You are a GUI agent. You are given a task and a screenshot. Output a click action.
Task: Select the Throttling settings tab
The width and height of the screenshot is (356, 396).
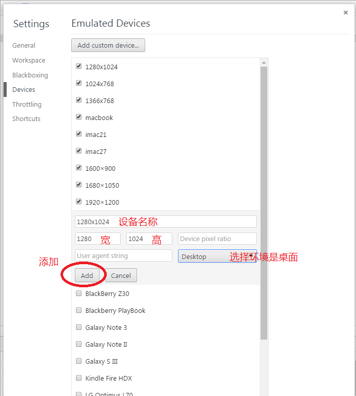click(27, 104)
